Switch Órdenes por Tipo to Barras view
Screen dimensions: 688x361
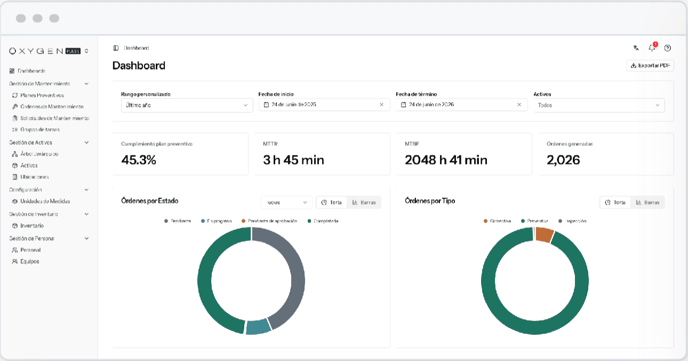pyautogui.click(x=647, y=202)
